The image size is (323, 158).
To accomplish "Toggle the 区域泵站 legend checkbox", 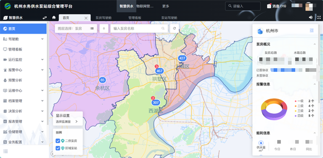I will pyautogui.click(x=58, y=148).
